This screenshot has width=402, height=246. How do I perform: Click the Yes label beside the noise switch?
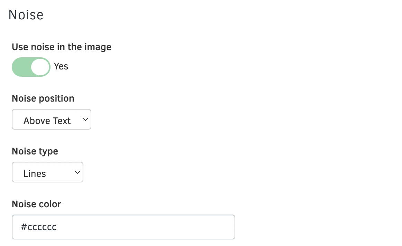coord(61,66)
